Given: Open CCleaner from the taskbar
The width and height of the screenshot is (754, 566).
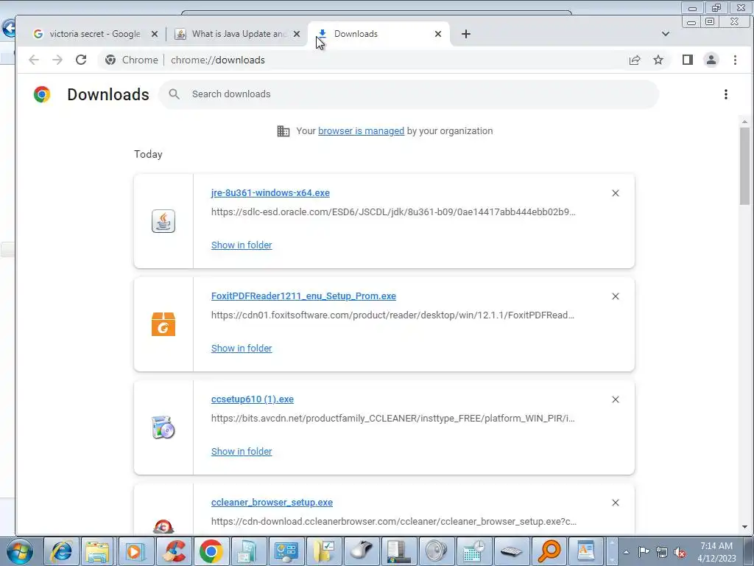Looking at the screenshot, I should (x=173, y=551).
